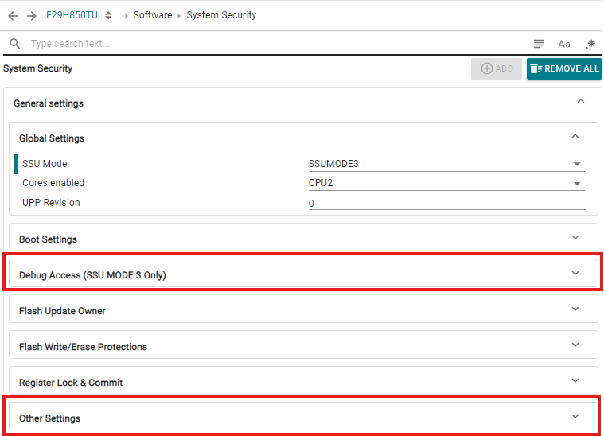604x436 pixels.
Task: Collapse the General settings section
Action: point(580,102)
